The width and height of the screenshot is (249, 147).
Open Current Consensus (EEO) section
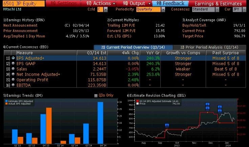26,47
